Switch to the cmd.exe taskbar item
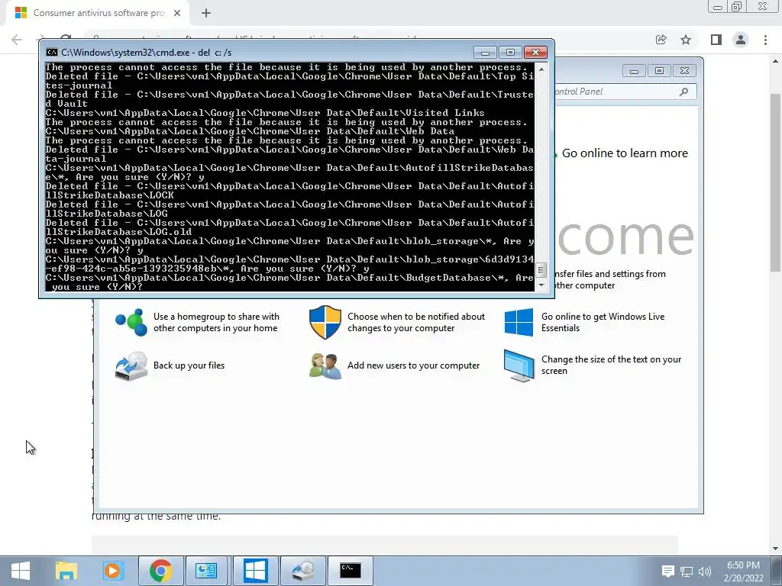The image size is (782, 586). click(351, 571)
